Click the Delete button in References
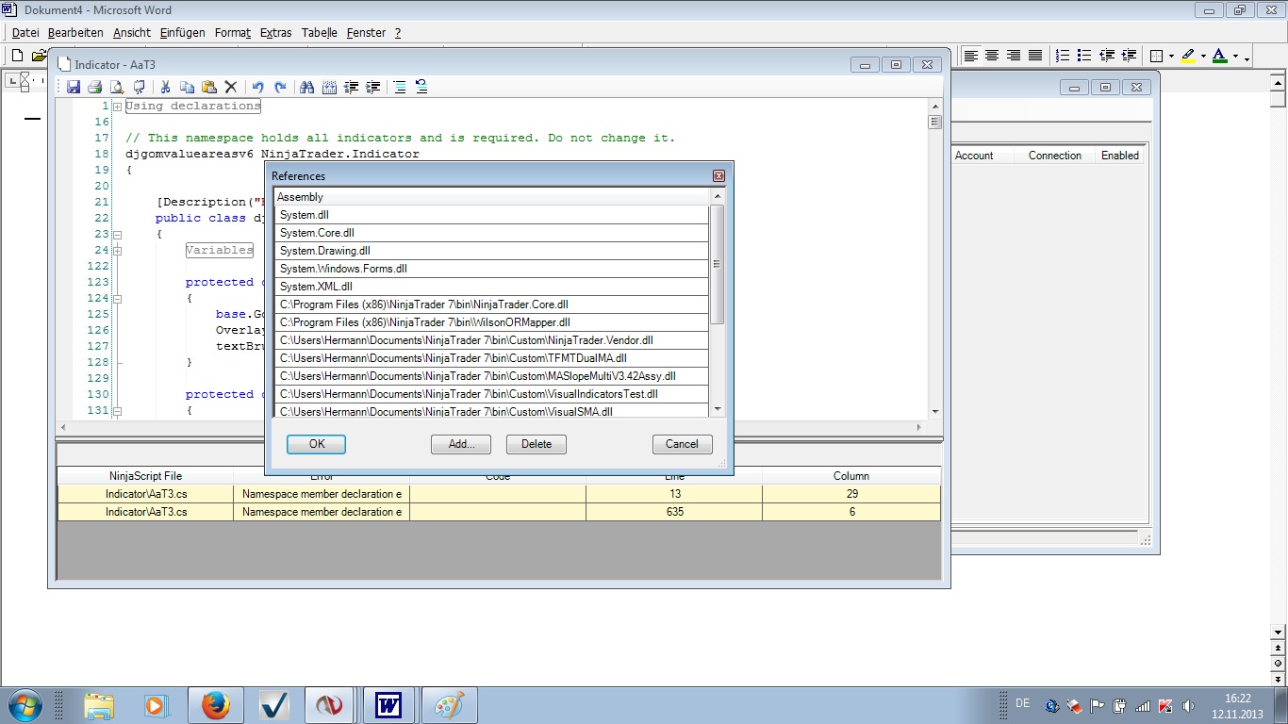This screenshot has height=724, width=1288. point(537,444)
